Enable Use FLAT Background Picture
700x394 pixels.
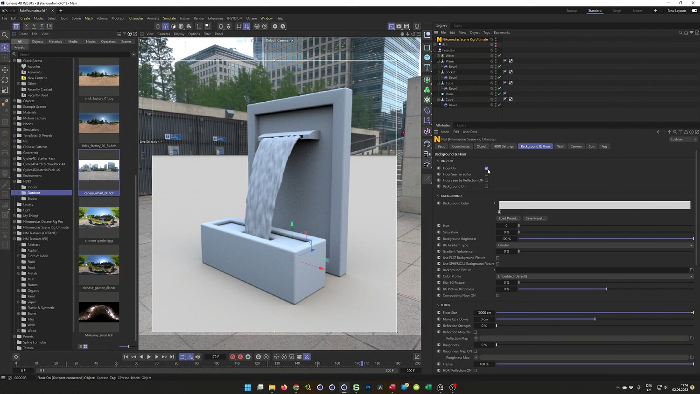tap(497, 258)
